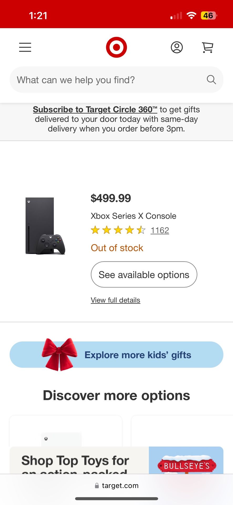The image size is (233, 505).
Task: Click the Target bullseye logo
Action: point(116,47)
